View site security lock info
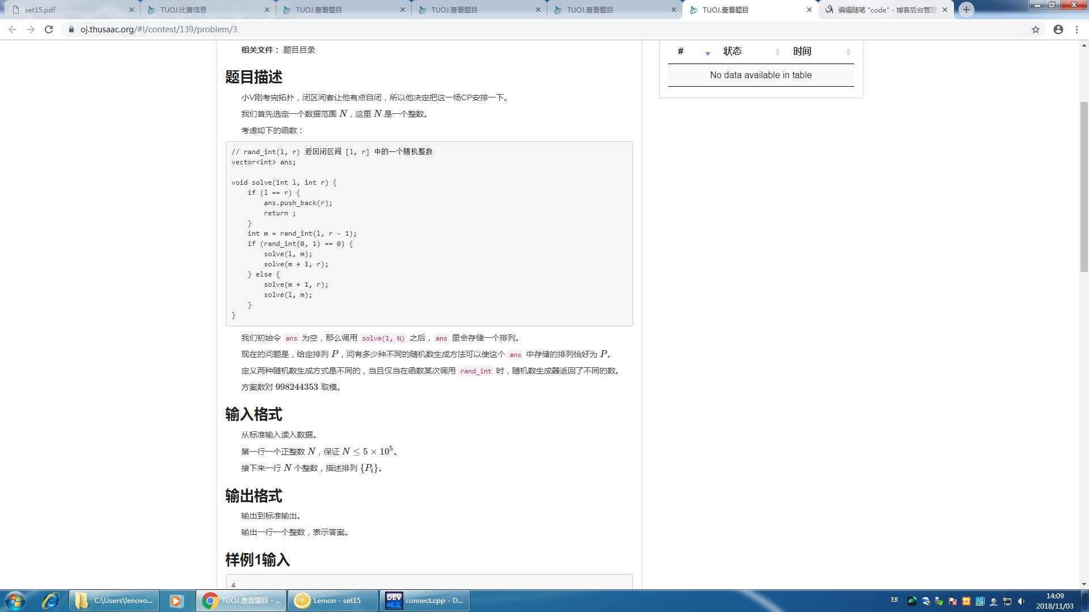Screen dimensions: 1089x612 71,29
